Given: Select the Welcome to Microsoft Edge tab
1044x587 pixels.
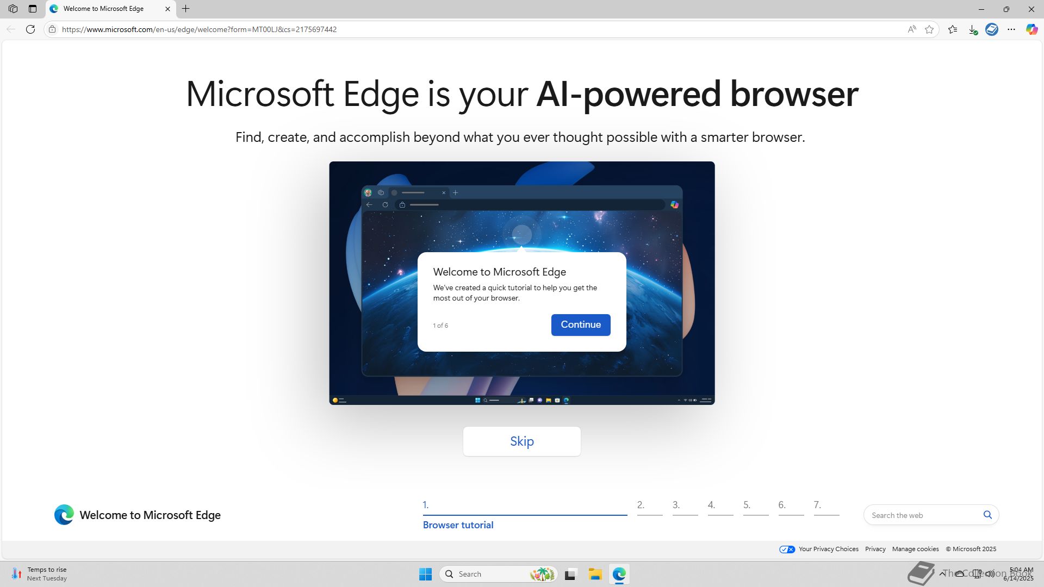Looking at the screenshot, I should [x=103, y=9].
